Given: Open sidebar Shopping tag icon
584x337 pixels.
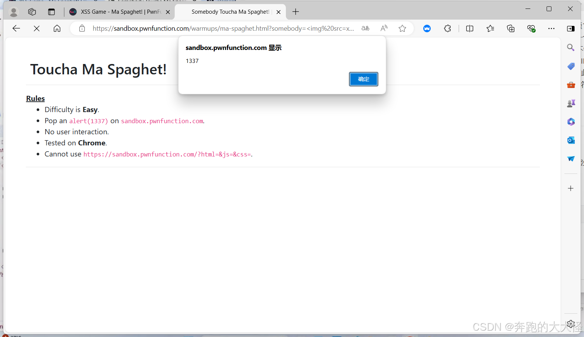Looking at the screenshot, I should coord(571,66).
